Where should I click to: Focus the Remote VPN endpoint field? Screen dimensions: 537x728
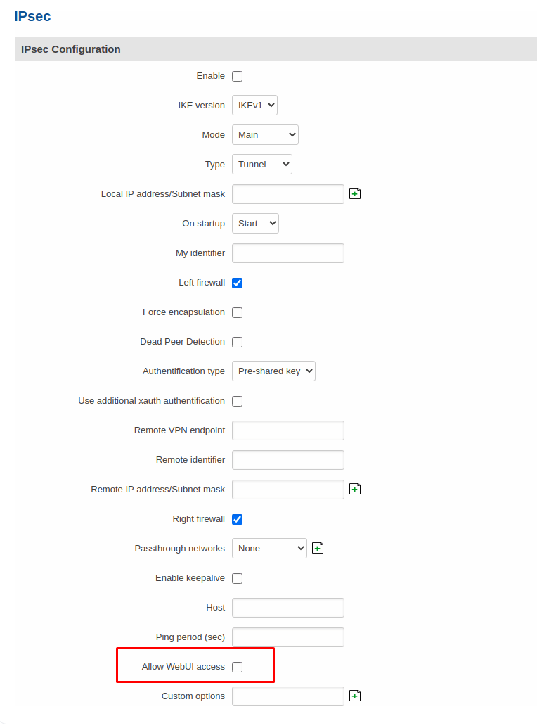pyautogui.click(x=287, y=430)
